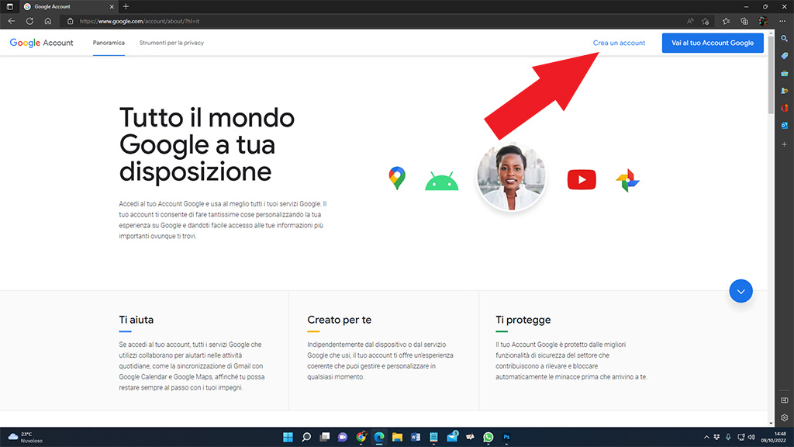Viewport: 794px width, 447px height.
Task: Open a new browser tab
Action: 126,6
